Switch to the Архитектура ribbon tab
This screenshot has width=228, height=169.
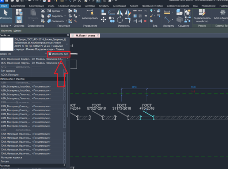pos(18,6)
